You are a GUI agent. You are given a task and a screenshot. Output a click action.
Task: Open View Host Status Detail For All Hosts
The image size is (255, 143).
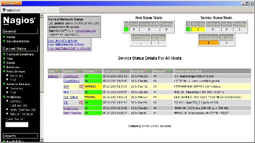tap(69, 48)
